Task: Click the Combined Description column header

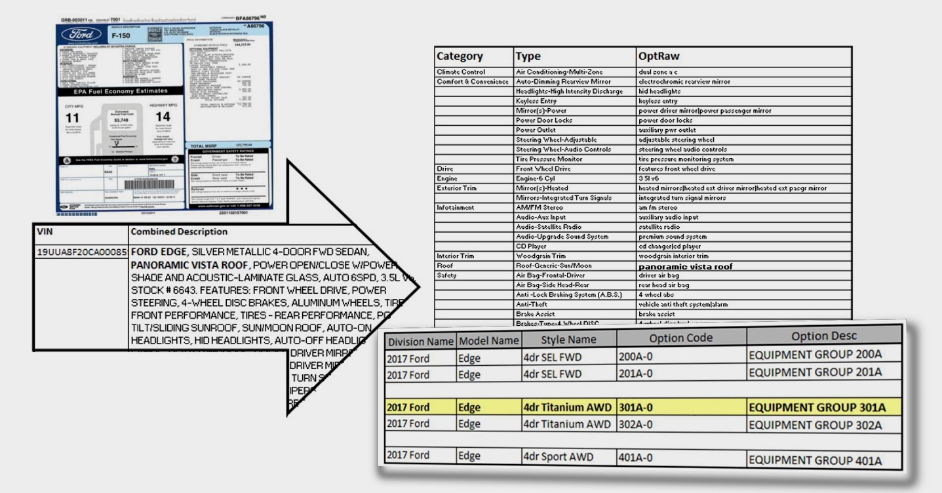Action: [x=179, y=232]
